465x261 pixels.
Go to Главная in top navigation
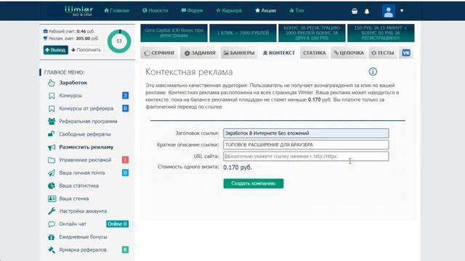(116, 10)
